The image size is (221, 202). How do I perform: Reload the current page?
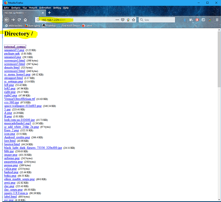[x=19, y=20]
